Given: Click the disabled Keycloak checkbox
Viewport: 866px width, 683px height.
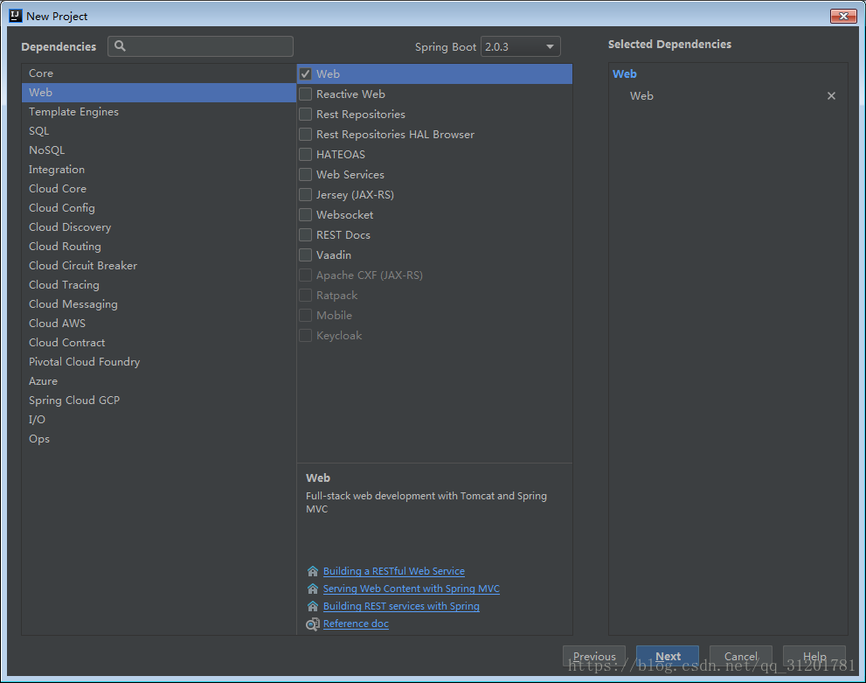Looking at the screenshot, I should coord(306,336).
